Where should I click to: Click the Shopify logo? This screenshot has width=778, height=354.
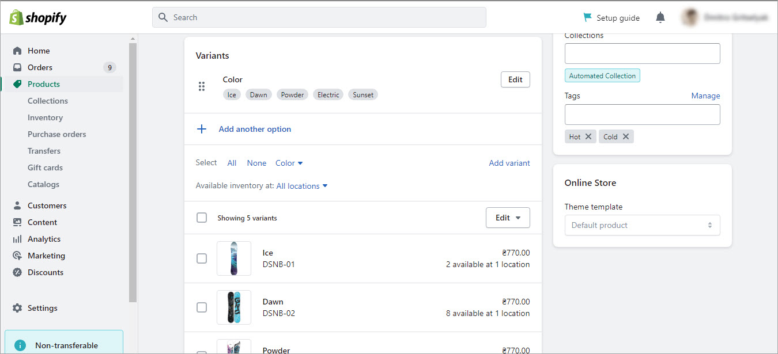[x=37, y=17]
